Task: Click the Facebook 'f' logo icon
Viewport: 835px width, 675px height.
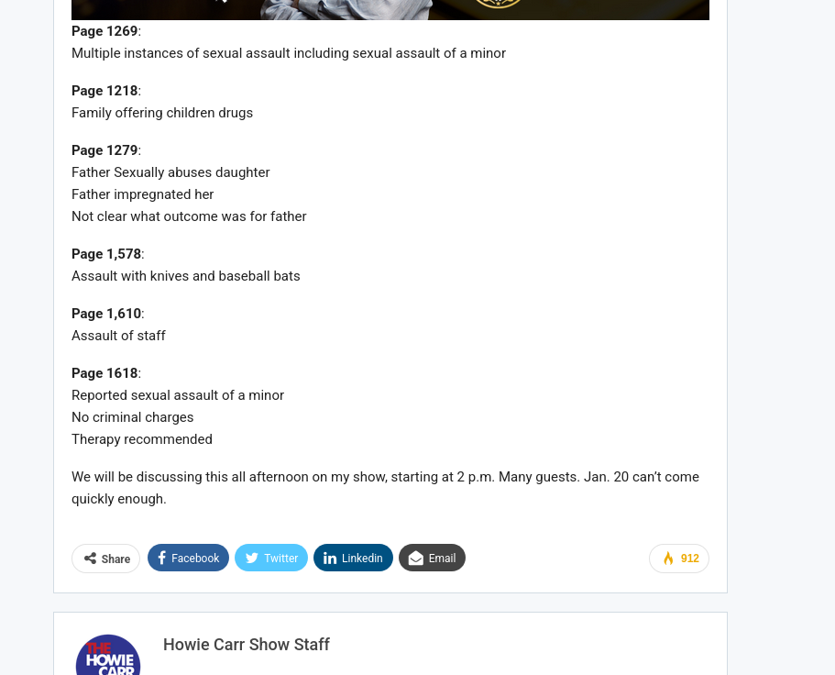Action: coord(162,558)
